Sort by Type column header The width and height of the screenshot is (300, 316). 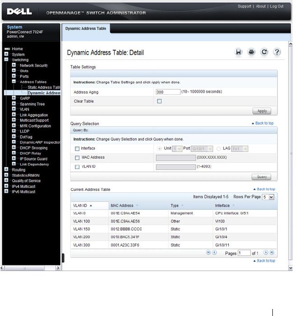(175, 206)
